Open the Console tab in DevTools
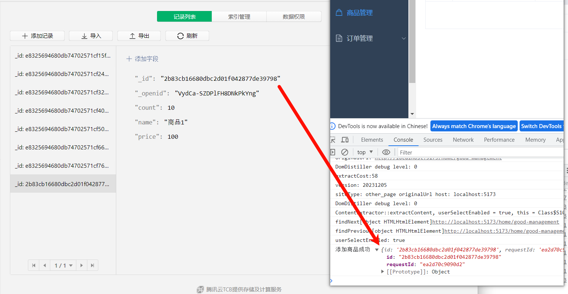 pos(403,140)
